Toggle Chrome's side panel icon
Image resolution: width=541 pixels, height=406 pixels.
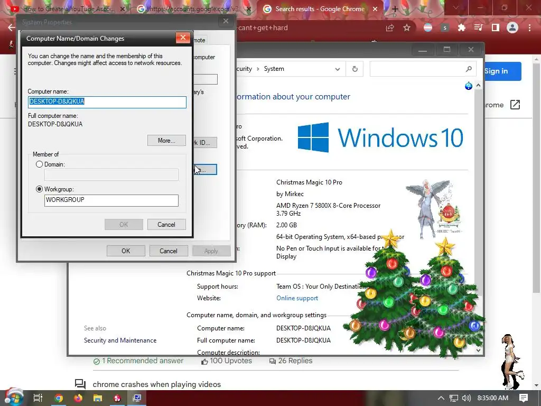click(496, 27)
